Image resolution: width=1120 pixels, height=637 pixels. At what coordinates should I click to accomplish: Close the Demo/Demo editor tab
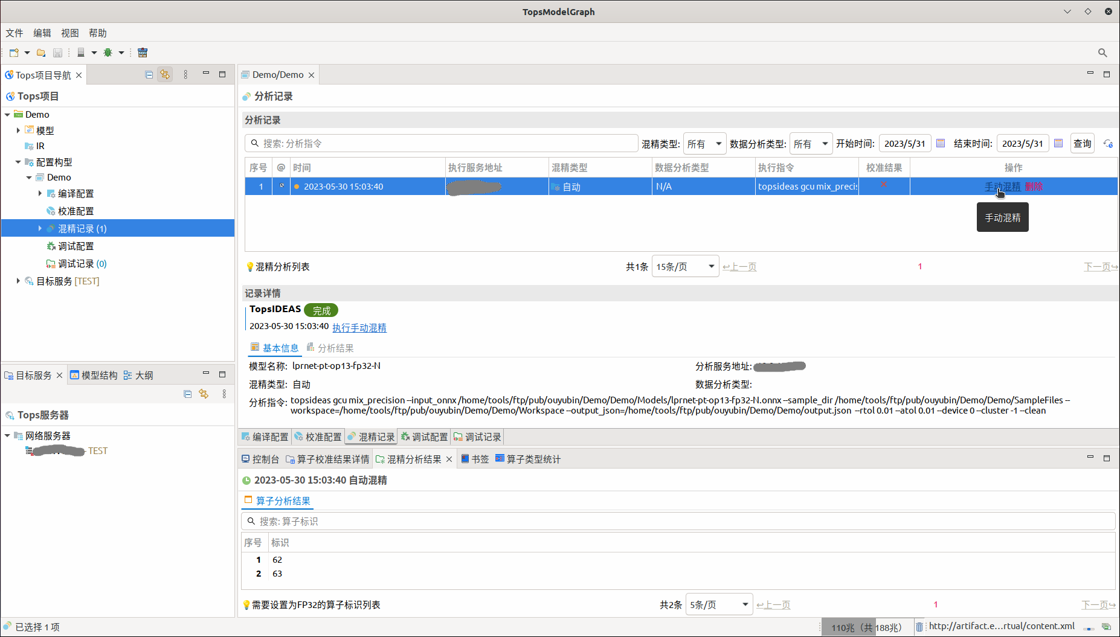[x=311, y=75]
